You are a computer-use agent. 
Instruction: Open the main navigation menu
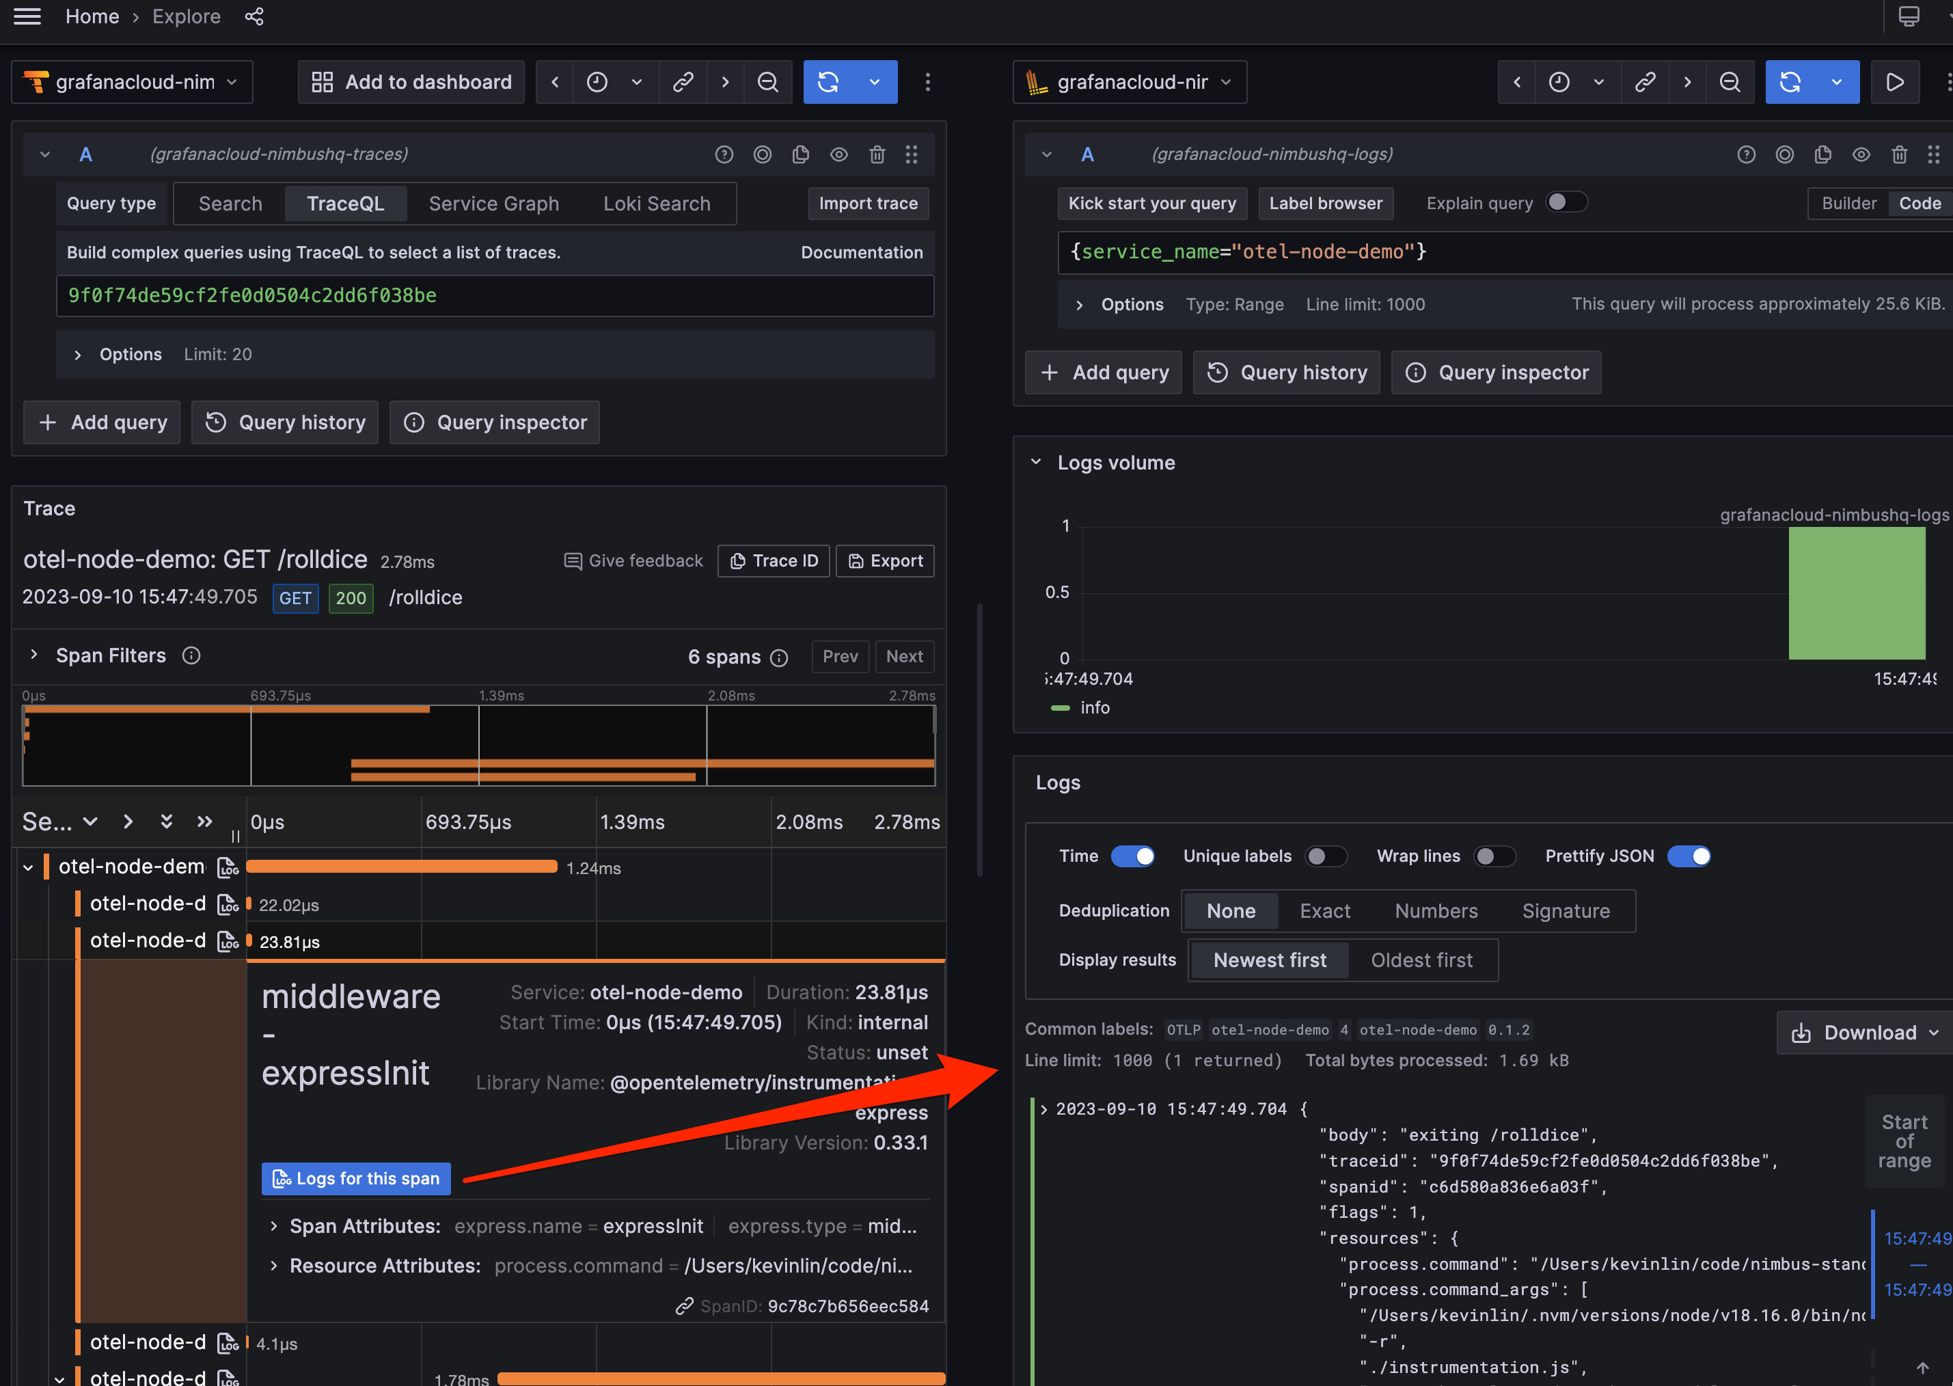click(27, 16)
